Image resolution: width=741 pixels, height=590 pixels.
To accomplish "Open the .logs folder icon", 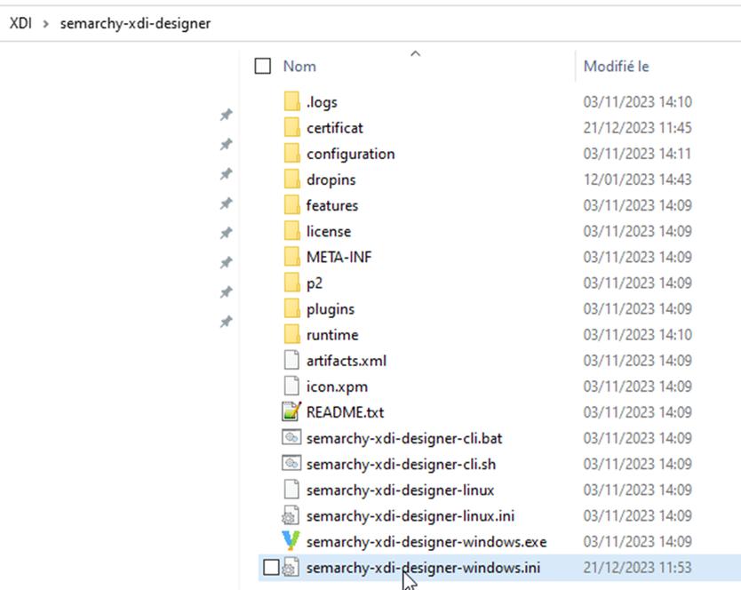I will (291, 101).
